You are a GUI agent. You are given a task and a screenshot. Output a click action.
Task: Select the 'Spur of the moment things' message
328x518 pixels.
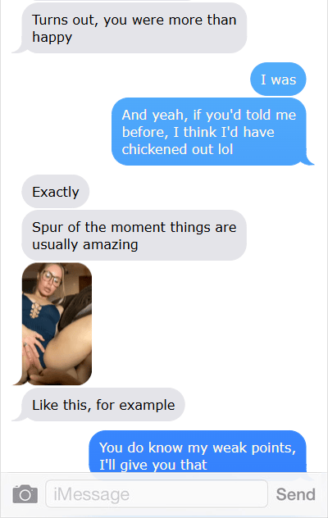click(134, 235)
